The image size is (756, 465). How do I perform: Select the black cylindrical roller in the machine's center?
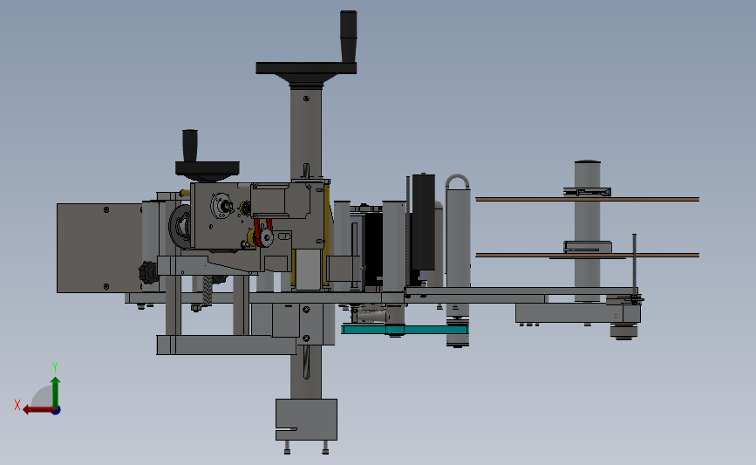coord(423,222)
